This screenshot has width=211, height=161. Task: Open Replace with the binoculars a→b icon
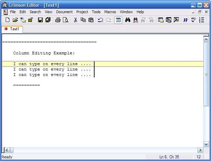click(x=135, y=20)
